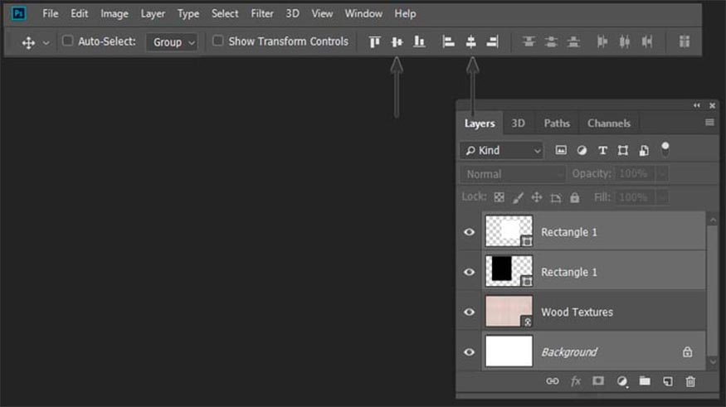Click Align vertical centers icon
726x407 pixels.
tap(397, 42)
